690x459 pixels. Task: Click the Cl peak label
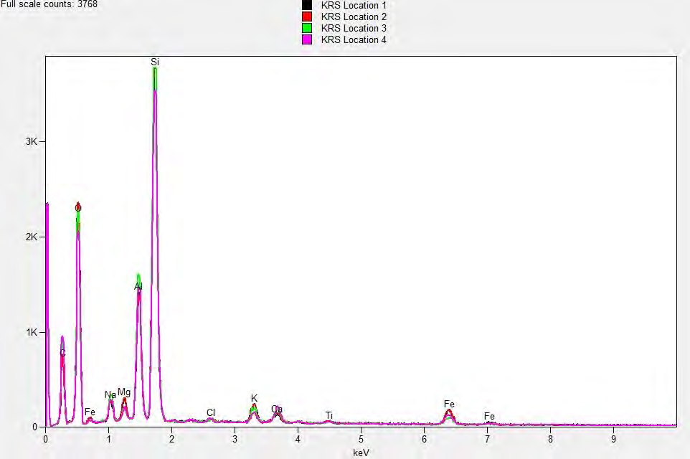pos(210,411)
